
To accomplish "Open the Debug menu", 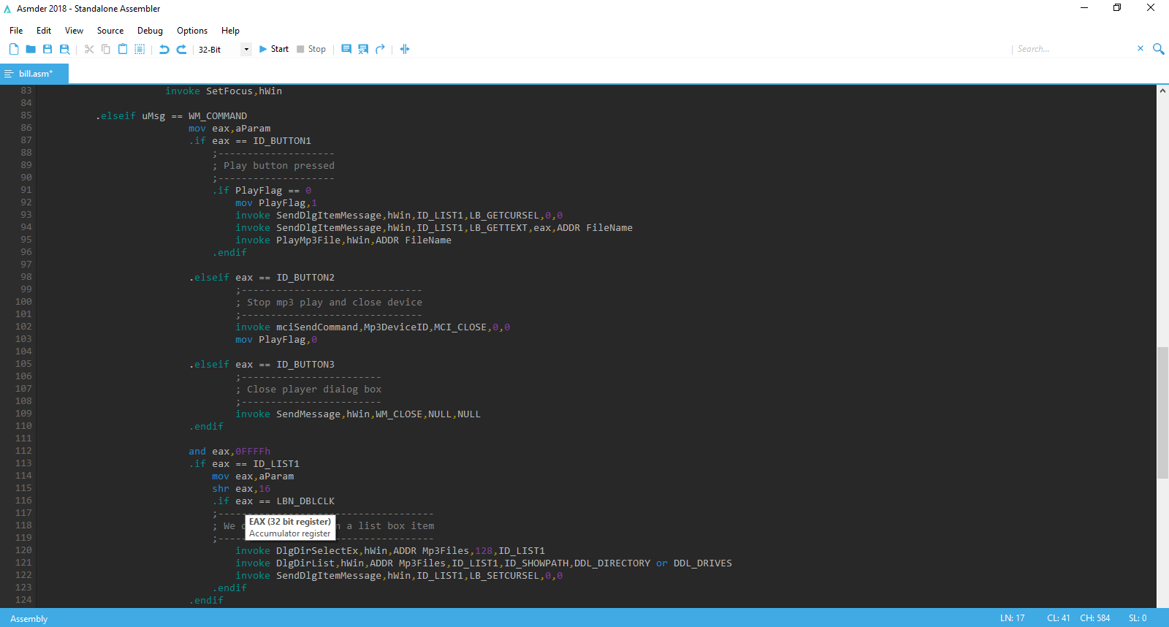I will [150, 31].
